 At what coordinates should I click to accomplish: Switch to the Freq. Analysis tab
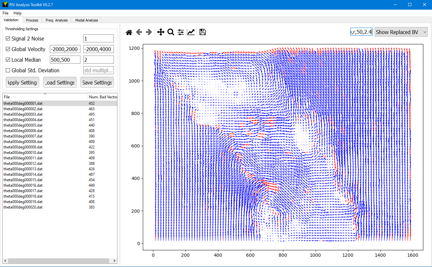[57, 20]
